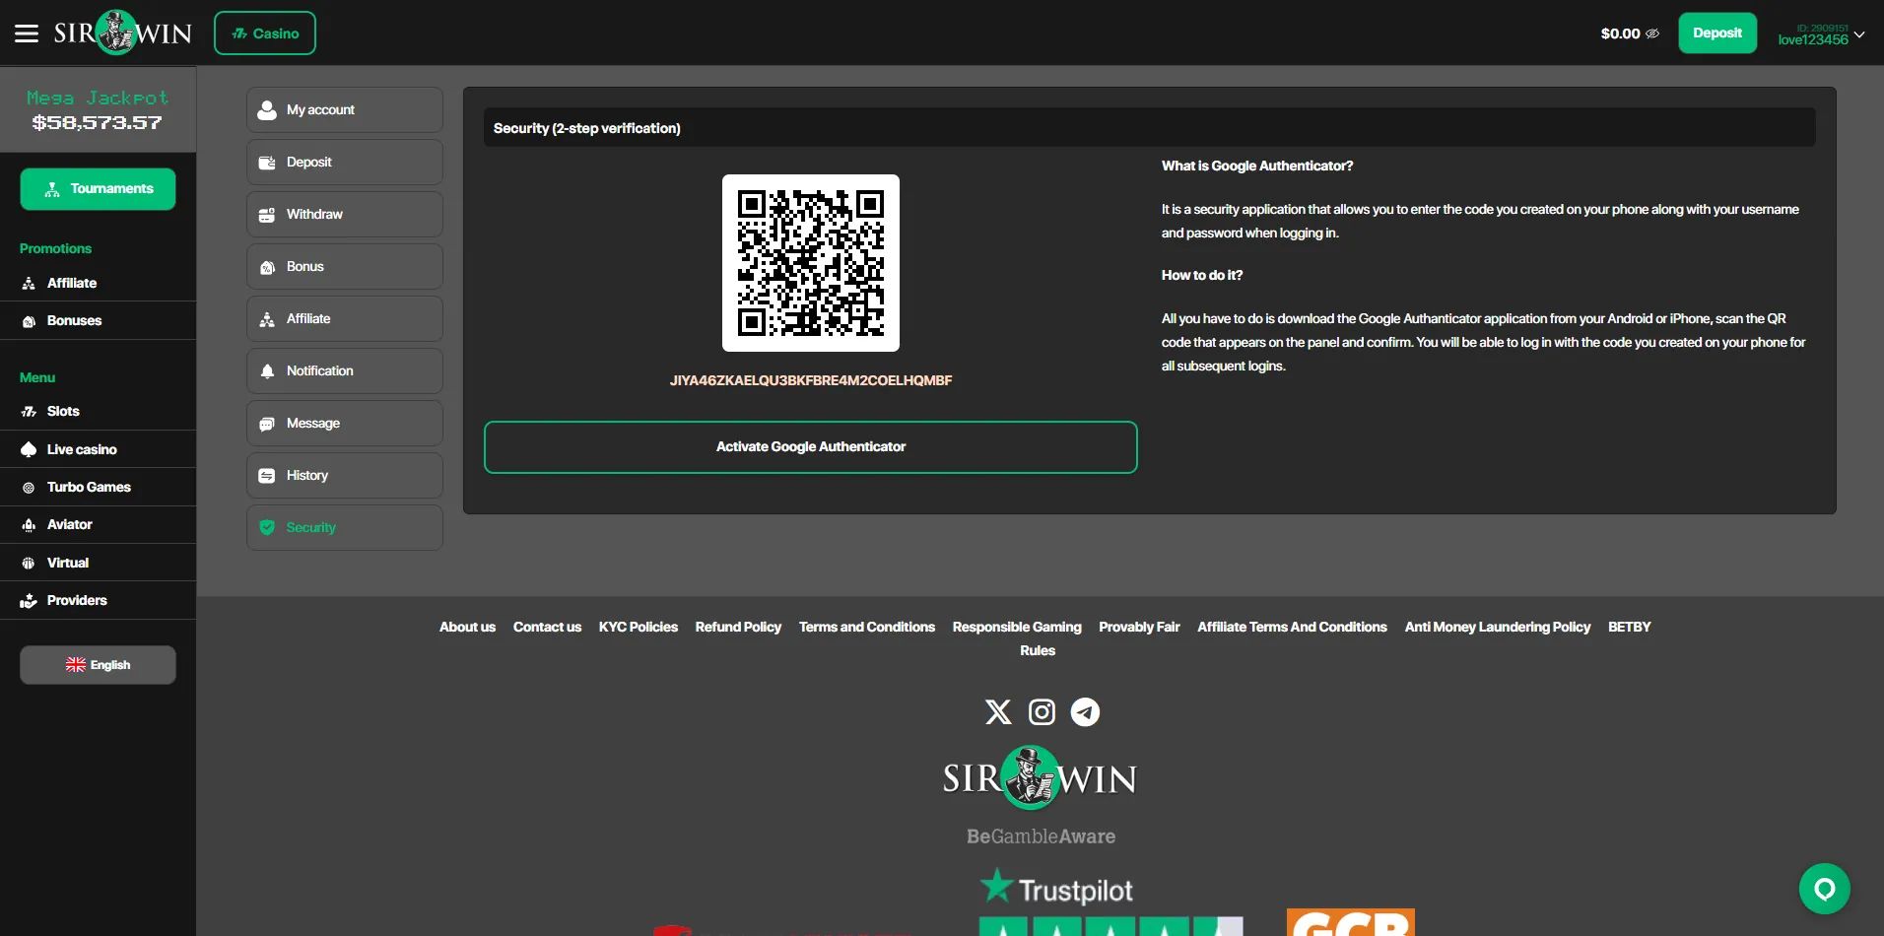This screenshot has height=936, width=1884.
Task: Click the Providers icon in the sidebar
Action: (29, 600)
